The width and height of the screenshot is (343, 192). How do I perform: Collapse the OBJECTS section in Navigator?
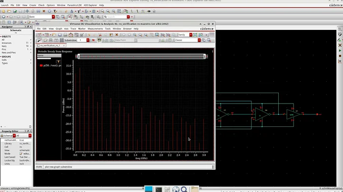pos(1,37)
